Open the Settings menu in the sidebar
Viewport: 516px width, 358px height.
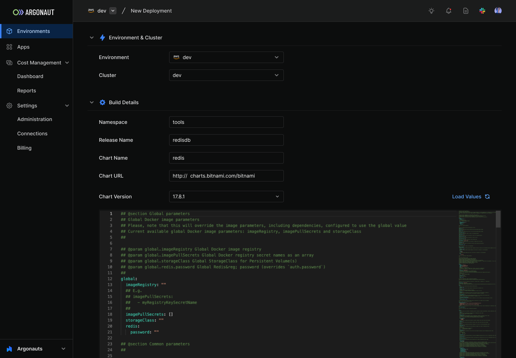[x=27, y=106]
